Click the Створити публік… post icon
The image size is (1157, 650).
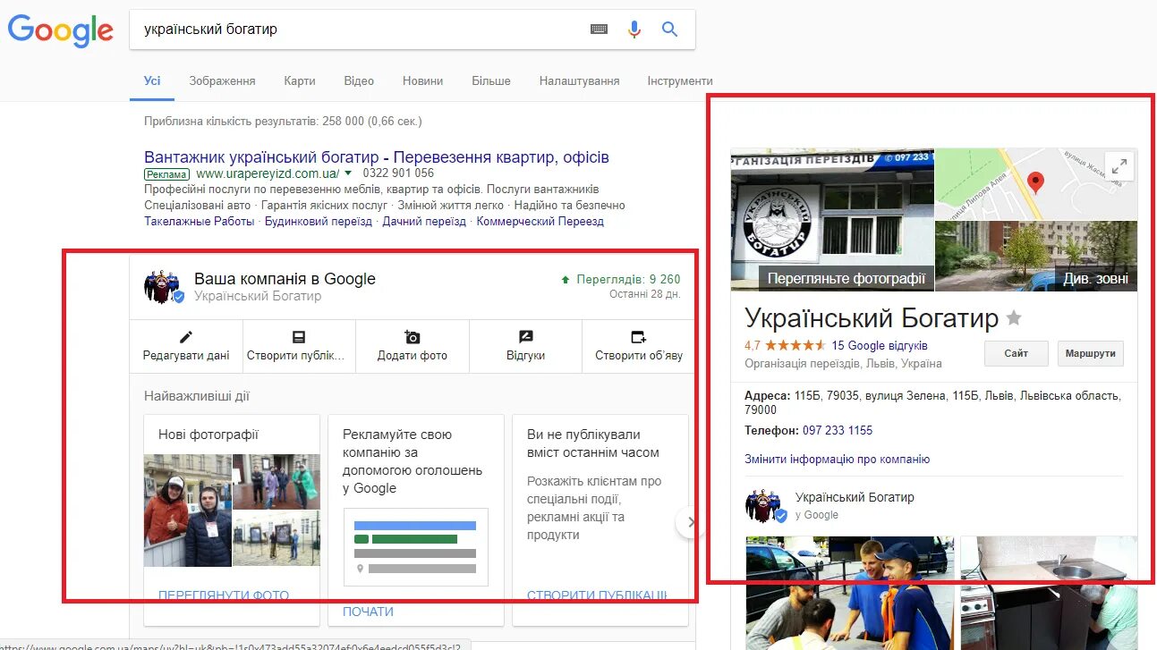pyautogui.click(x=299, y=337)
